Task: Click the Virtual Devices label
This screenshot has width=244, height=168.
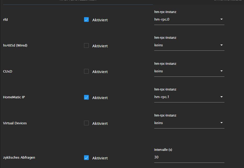Action: point(15,123)
